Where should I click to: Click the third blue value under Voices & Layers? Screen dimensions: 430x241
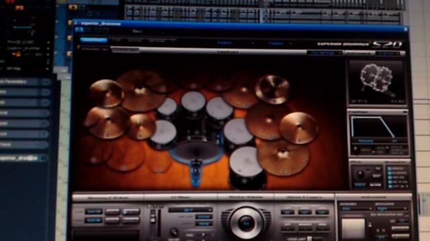tap(322, 212)
